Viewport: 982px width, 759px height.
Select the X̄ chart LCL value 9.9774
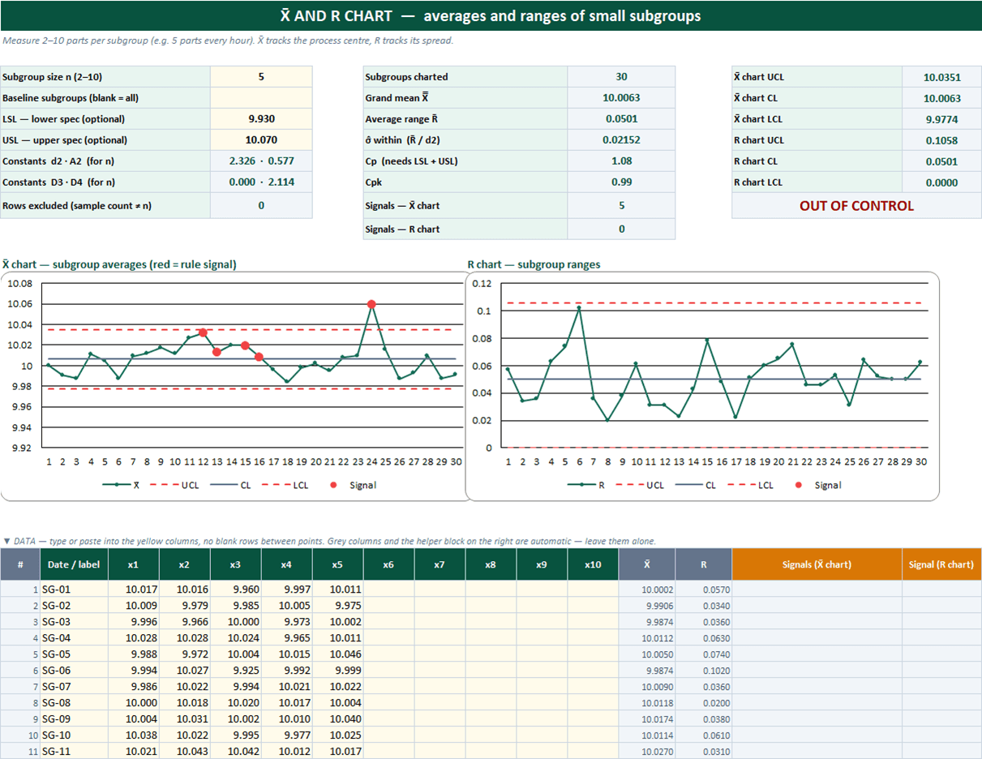(x=941, y=119)
